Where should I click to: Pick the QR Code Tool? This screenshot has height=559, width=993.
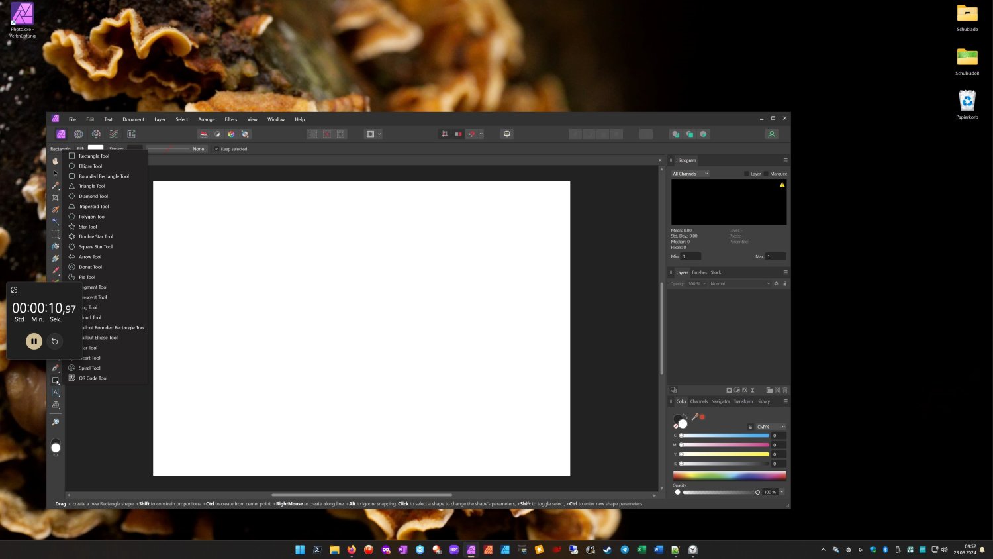click(x=93, y=378)
